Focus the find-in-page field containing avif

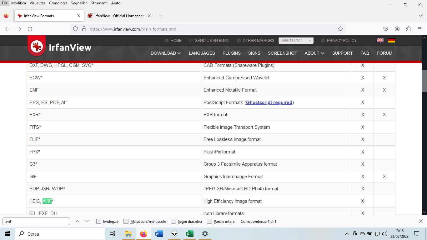(x=36, y=221)
